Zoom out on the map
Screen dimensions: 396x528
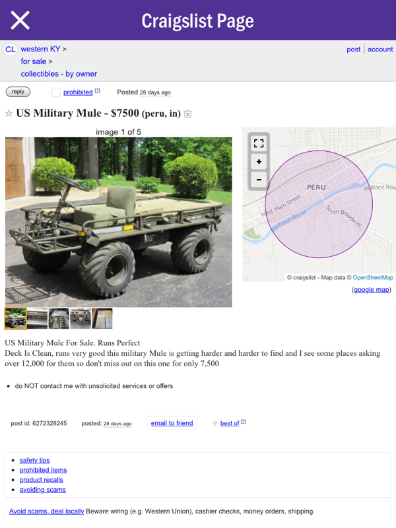tap(259, 180)
